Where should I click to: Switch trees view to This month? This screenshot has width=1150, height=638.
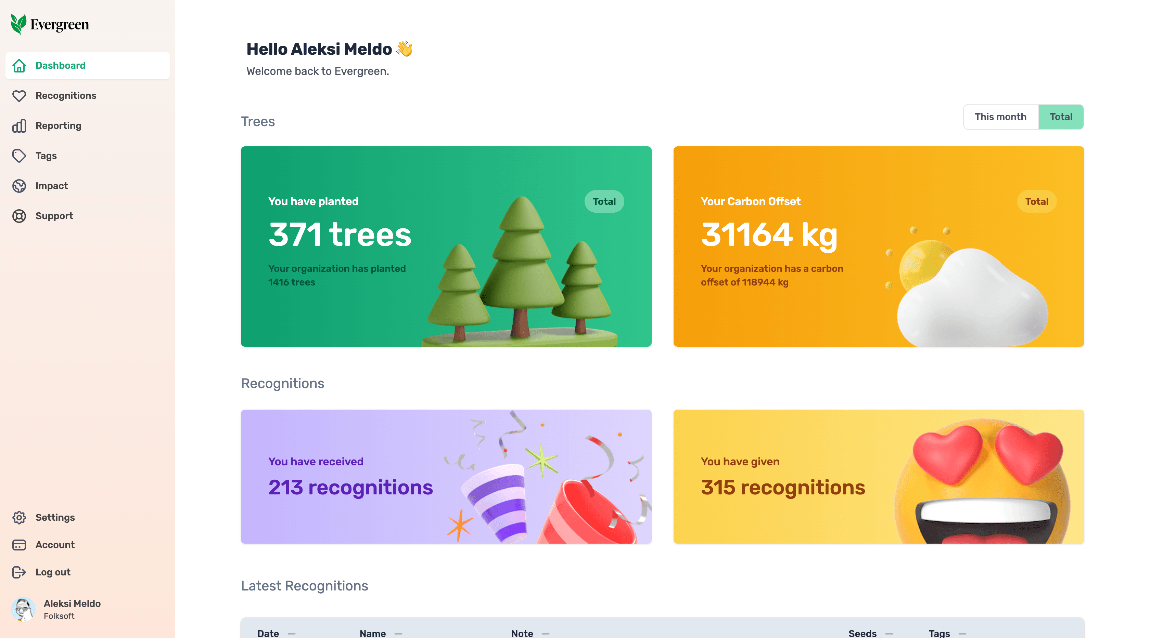click(1000, 117)
